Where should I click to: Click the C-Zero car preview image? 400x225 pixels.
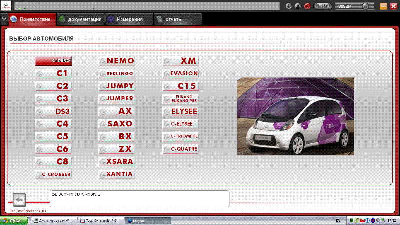[295, 116]
